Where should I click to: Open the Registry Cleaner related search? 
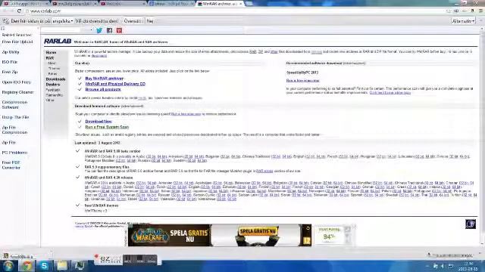[17, 92]
